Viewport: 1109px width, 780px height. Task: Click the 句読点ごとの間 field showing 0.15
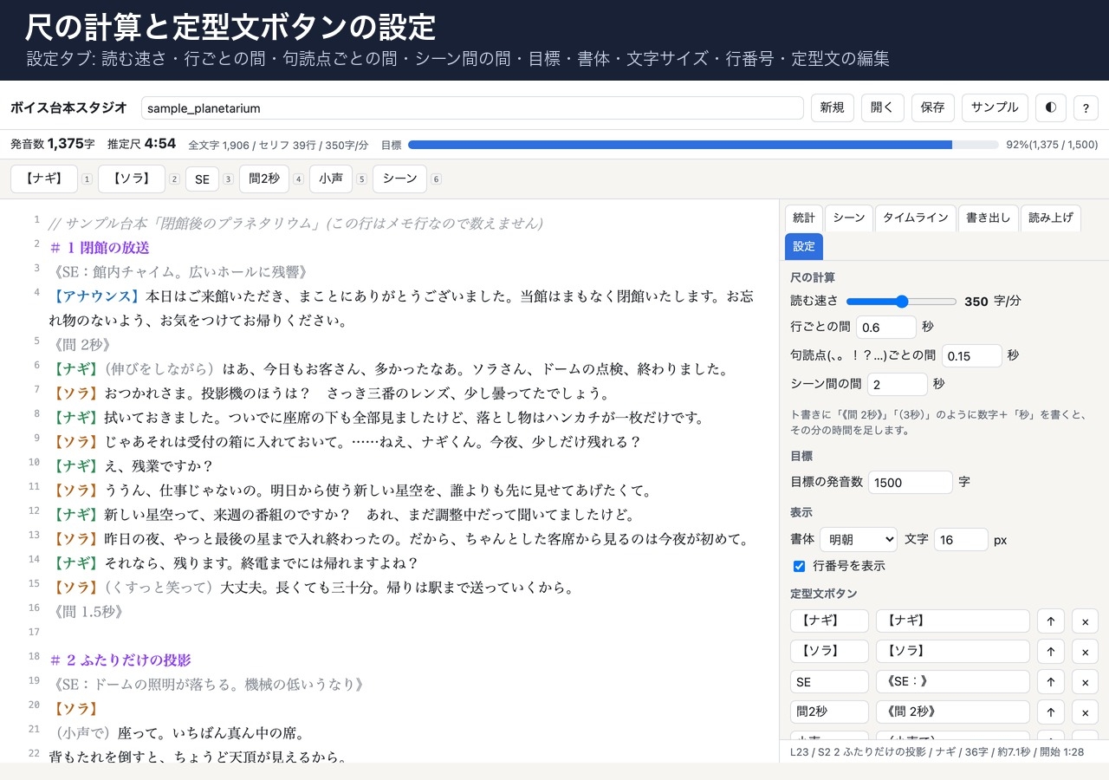tap(971, 355)
